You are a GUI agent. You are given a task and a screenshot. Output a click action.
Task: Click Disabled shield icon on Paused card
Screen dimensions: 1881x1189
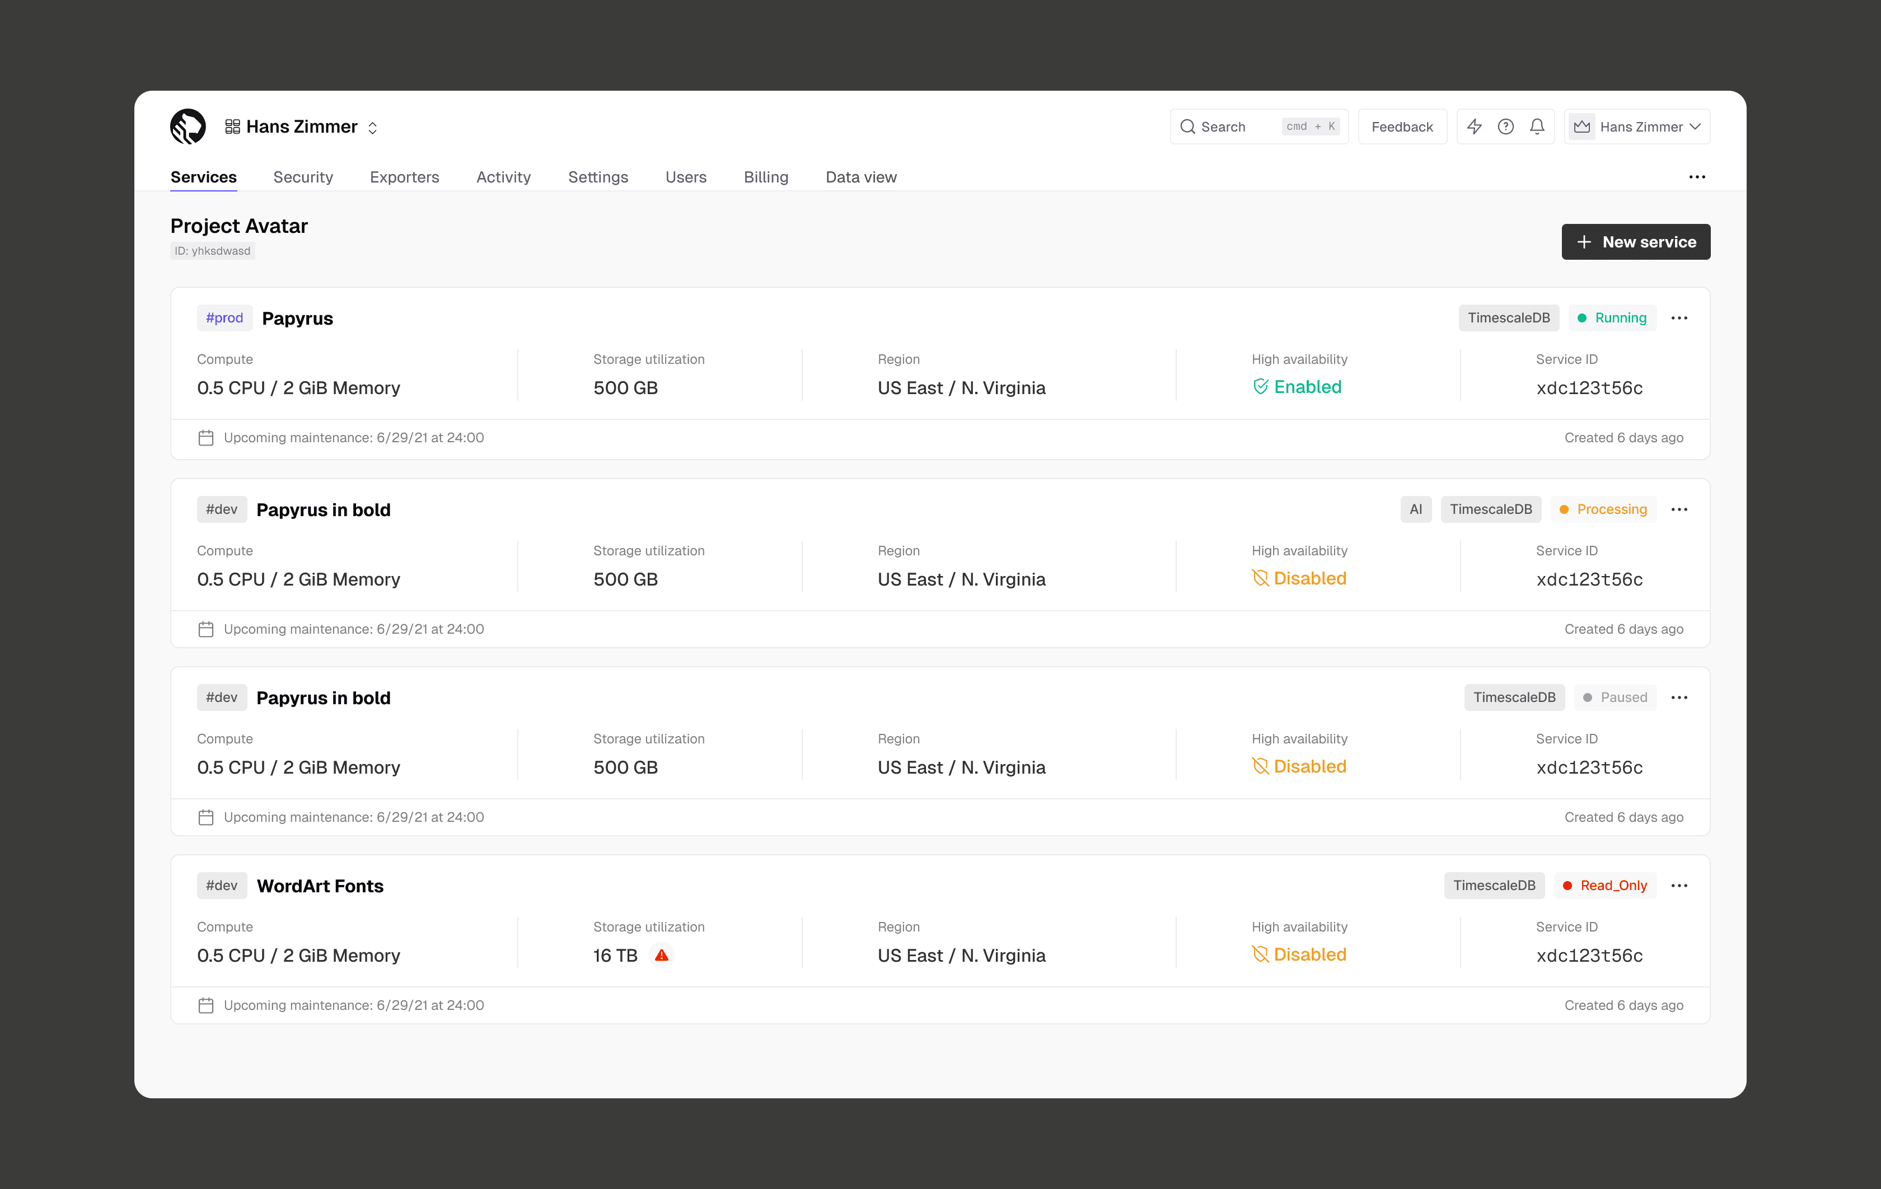pos(1260,766)
